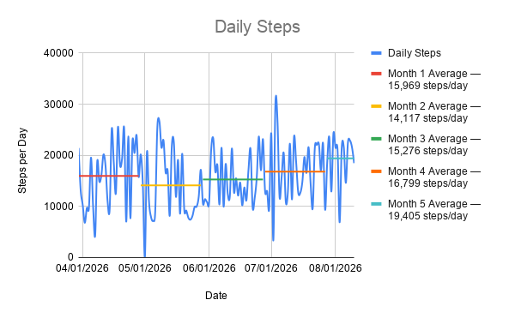This screenshot has height=318, width=515.
Task: Click the teal Month 5 Average swatch
Action: [x=376, y=204]
